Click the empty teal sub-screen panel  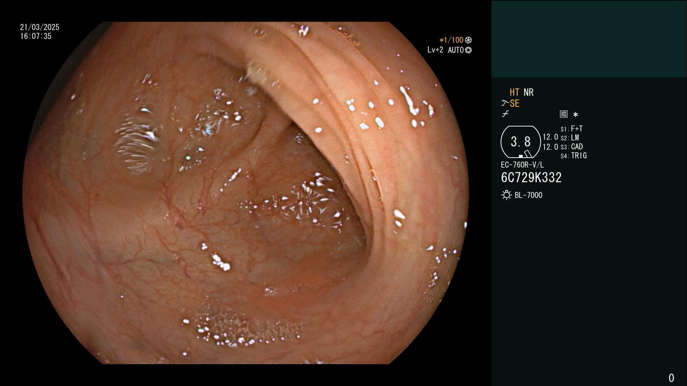coord(589,39)
